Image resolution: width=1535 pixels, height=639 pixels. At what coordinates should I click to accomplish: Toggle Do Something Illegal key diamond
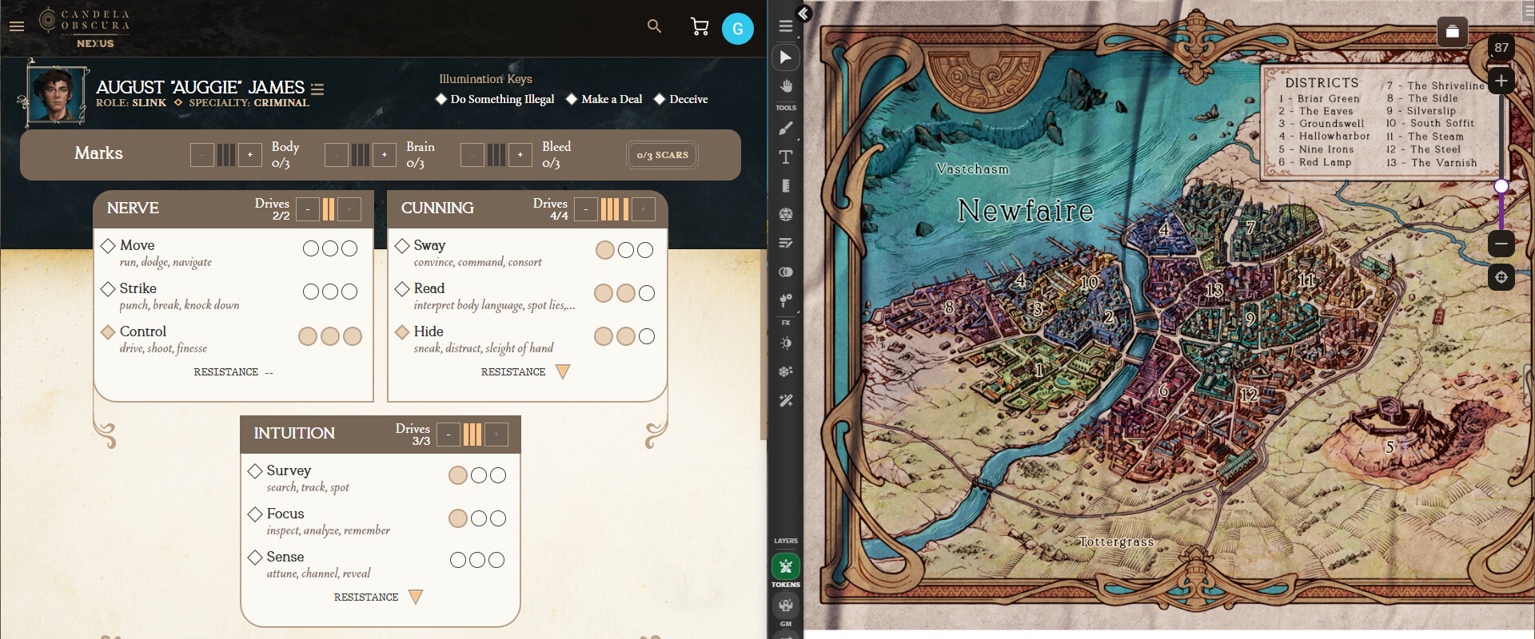441,99
